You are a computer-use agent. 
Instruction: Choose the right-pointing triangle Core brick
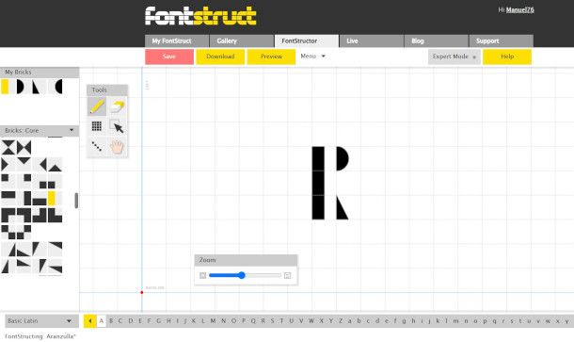tap(8, 164)
